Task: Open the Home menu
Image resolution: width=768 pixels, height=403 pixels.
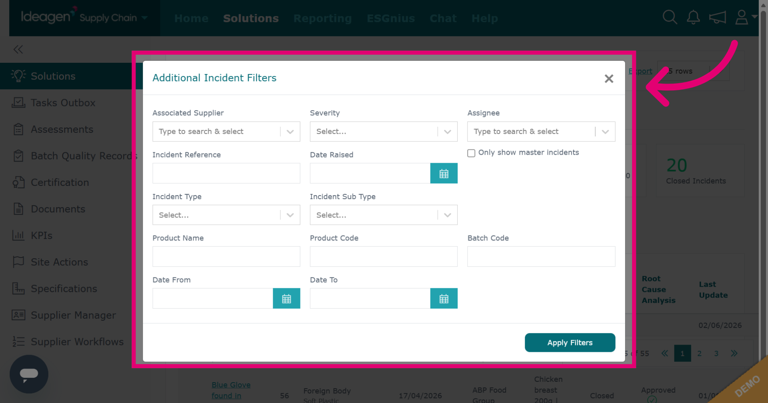Action: coord(191,18)
